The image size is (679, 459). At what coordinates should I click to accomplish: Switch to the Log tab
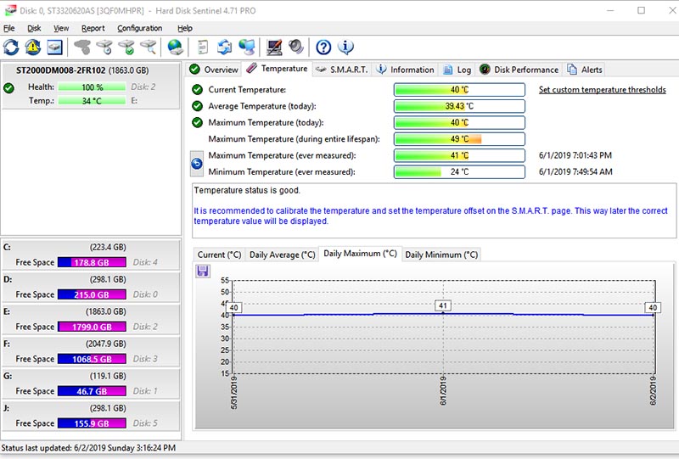[457, 70]
